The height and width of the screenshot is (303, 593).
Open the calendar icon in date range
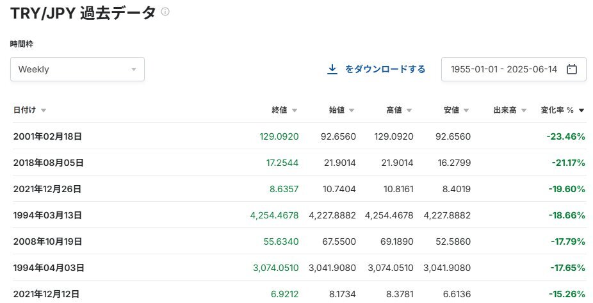coord(572,69)
